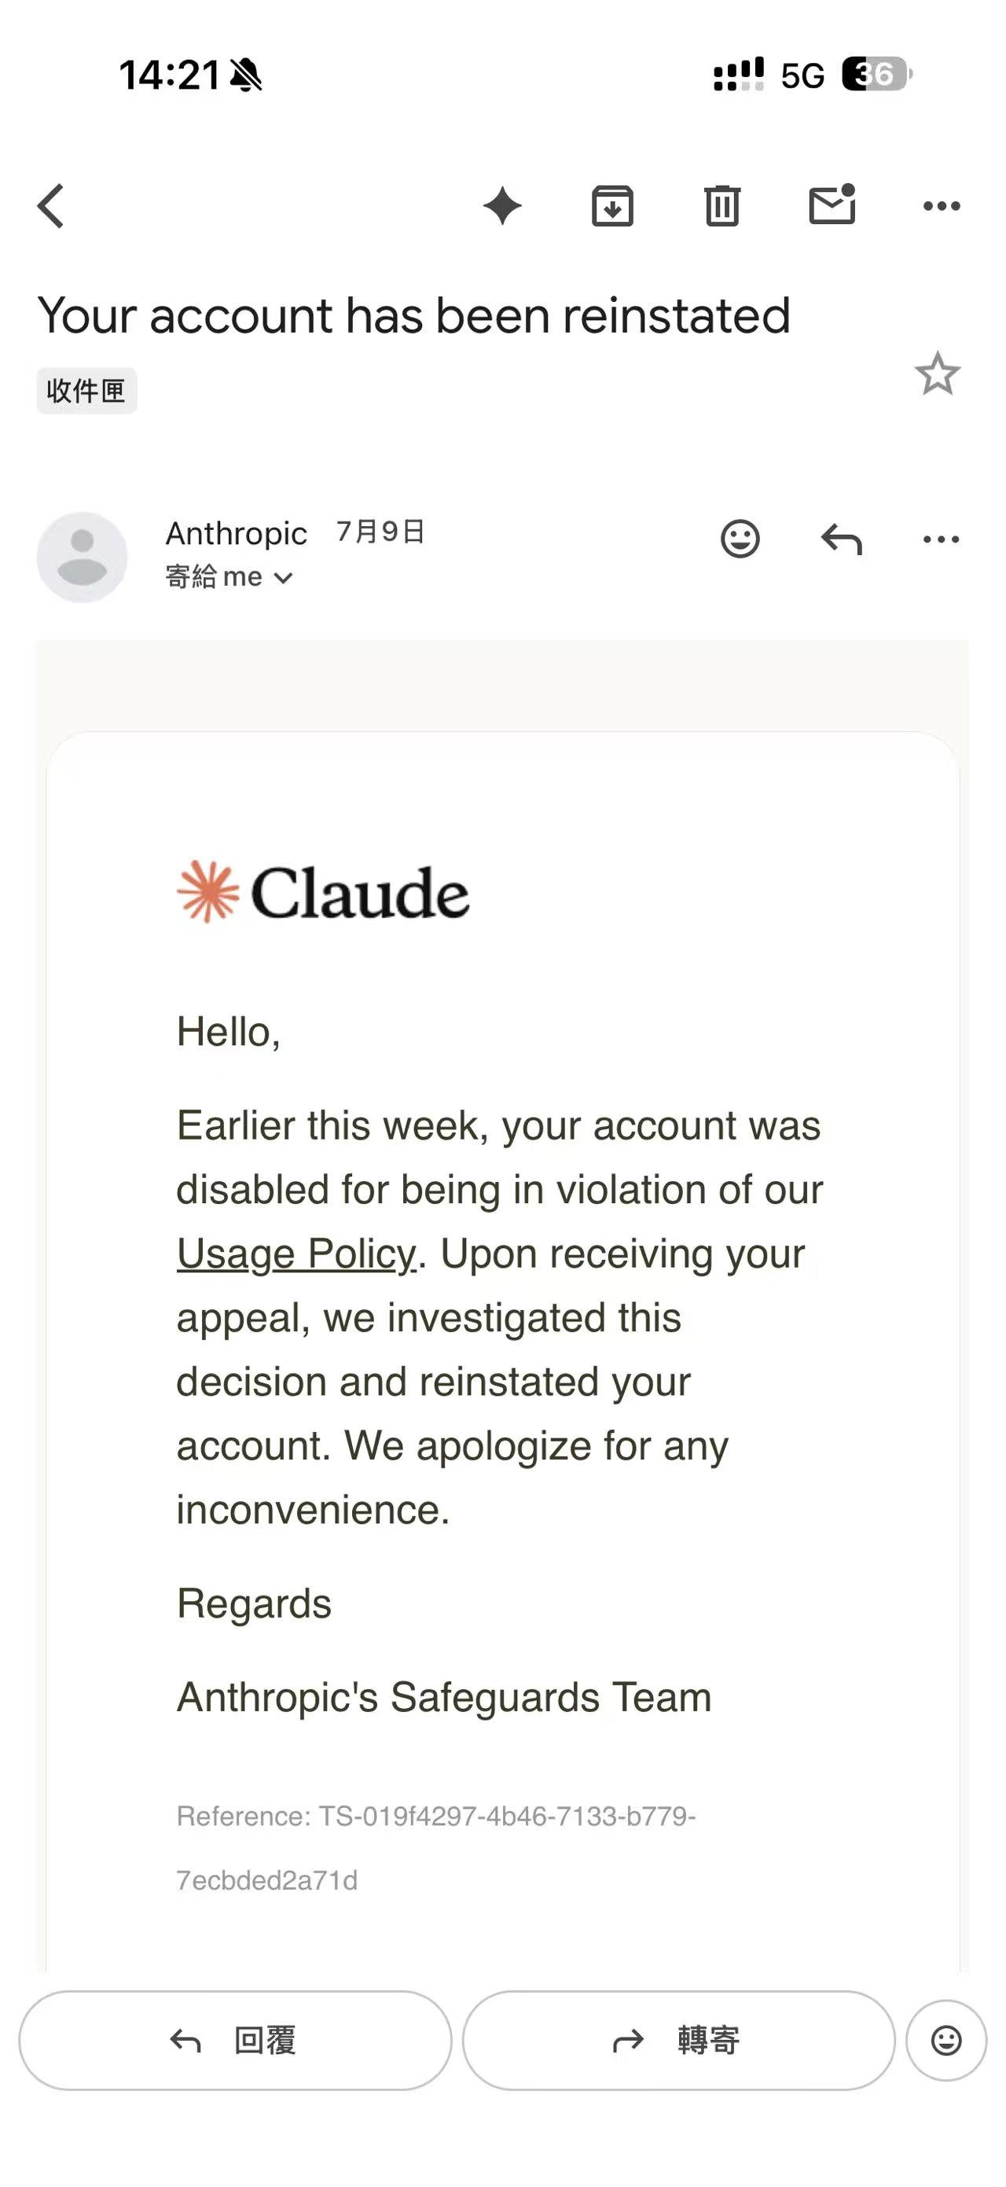This screenshot has width=1006, height=2187.
Task: Tap the 收件匣 inbox label
Action: (x=86, y=391)
